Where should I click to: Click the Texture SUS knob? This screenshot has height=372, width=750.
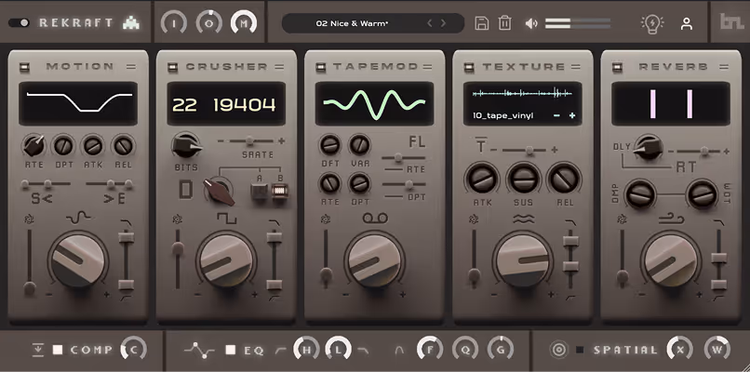(x=523, y=179)
